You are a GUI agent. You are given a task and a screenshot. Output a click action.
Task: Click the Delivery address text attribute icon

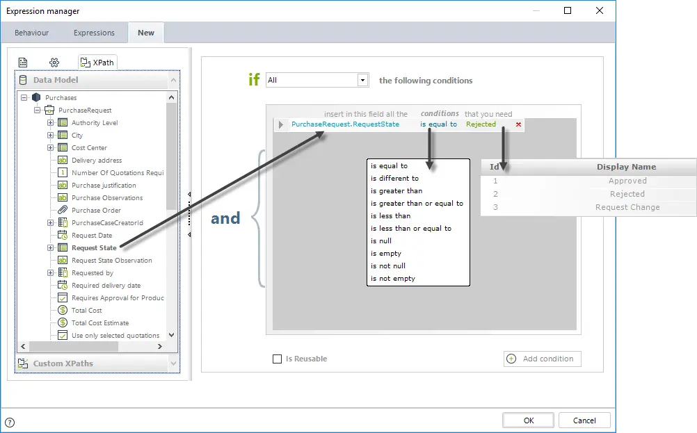63,161
